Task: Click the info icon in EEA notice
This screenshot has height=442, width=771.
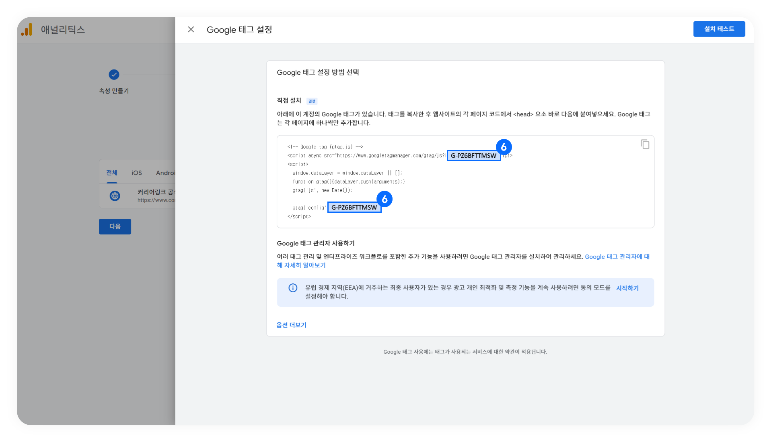Action: tap(293, 288)
